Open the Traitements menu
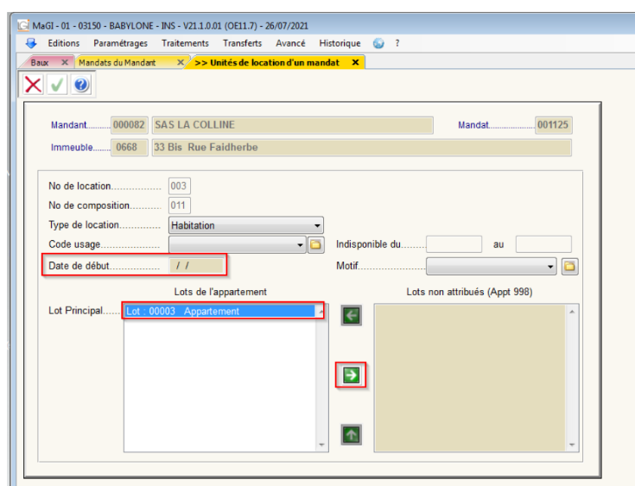 185,43
